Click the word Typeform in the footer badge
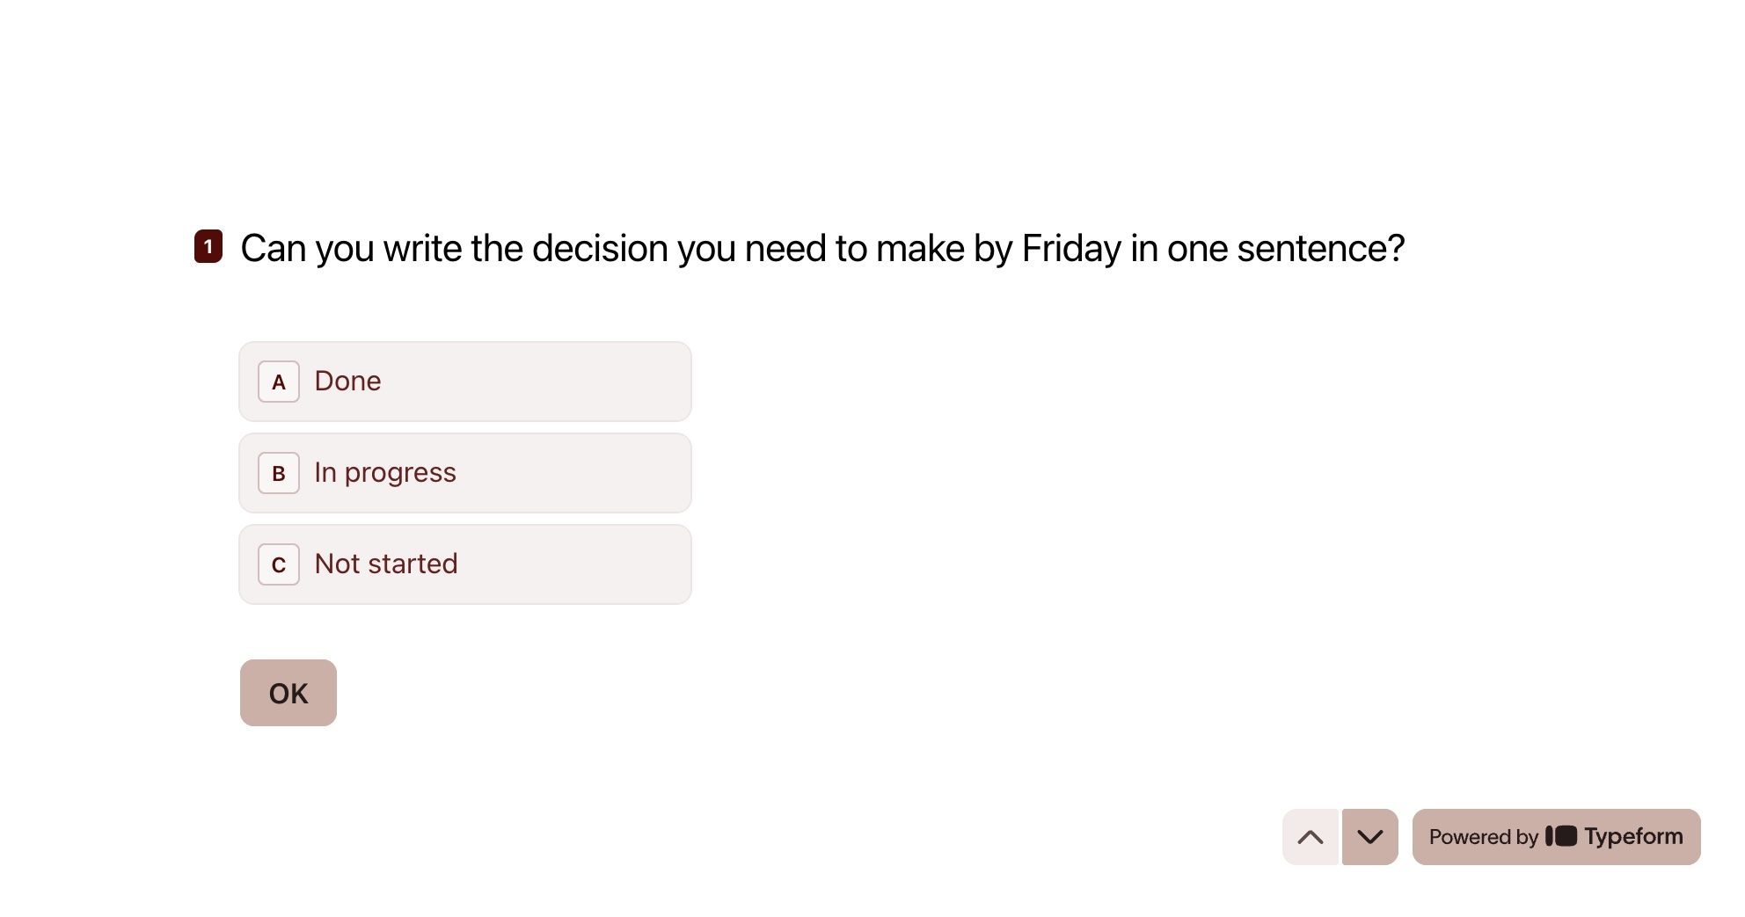1745x917 pixels. [x=1633, y=836]
